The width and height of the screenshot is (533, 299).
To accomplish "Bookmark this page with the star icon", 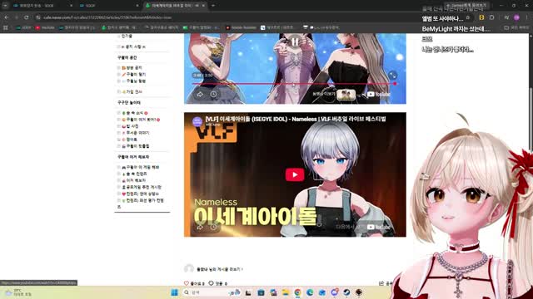I will click(x=468, y=17).
